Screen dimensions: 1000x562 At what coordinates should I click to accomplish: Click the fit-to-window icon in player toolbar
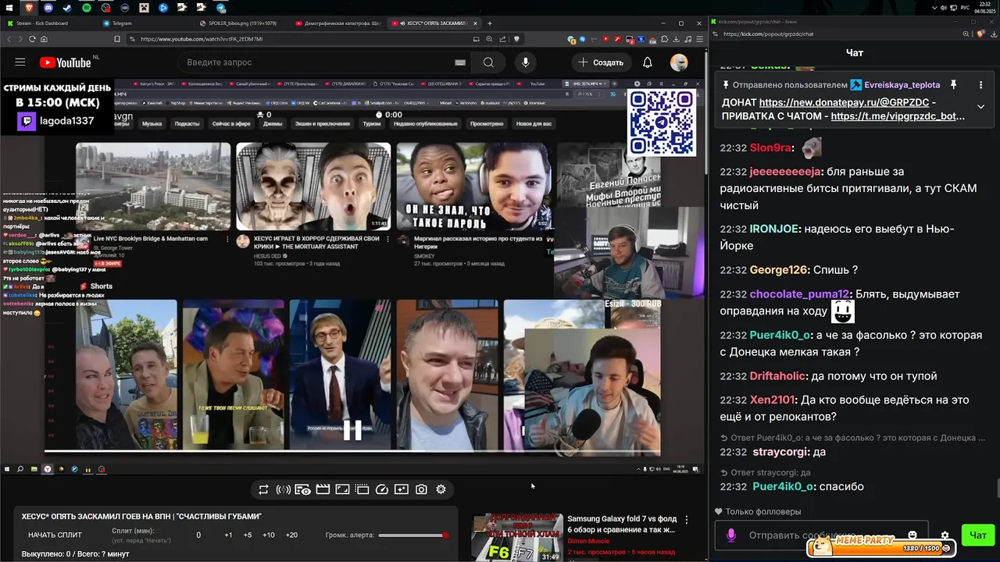click(x=342, y=489)
